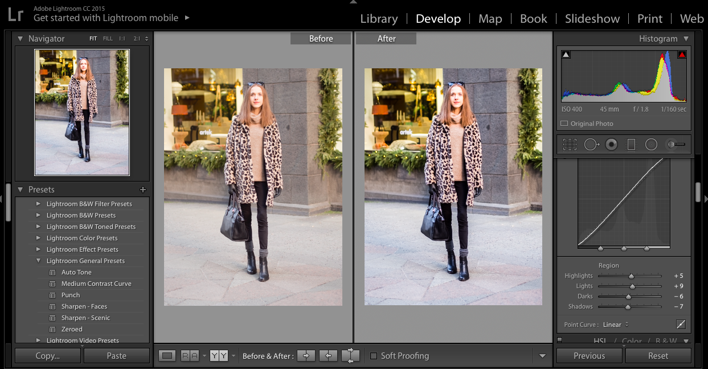Expand Lightroom B&W Filter Presets folder
Viewport: 708px width, 369px height.
(x=38, y=204)
